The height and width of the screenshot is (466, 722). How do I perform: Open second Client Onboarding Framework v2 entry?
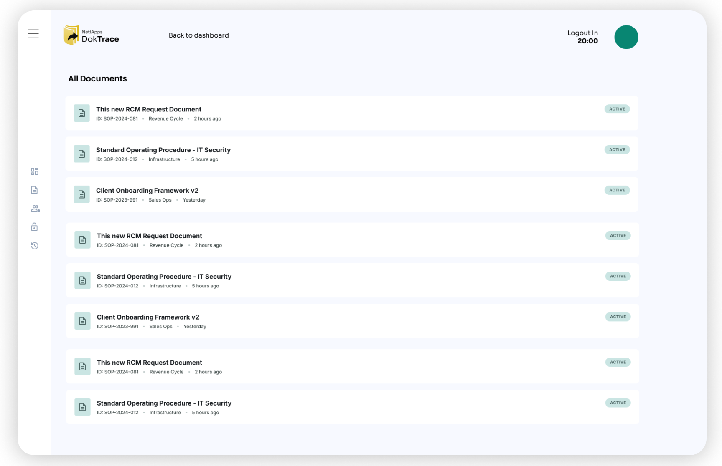tap(148, 317)
